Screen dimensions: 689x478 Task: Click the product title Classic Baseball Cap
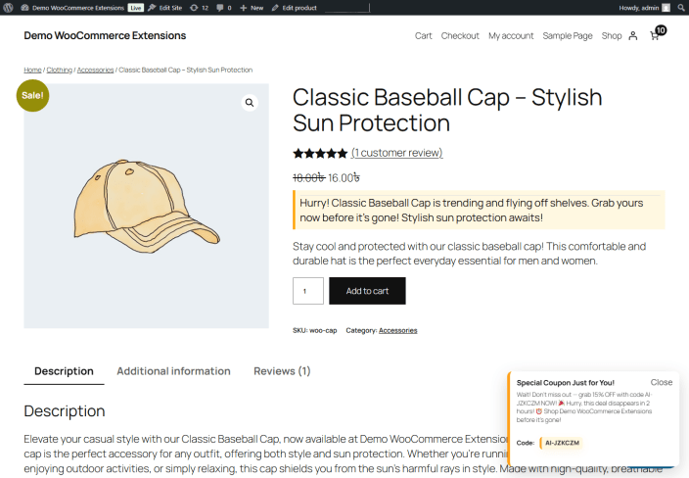tap(447, 110)
